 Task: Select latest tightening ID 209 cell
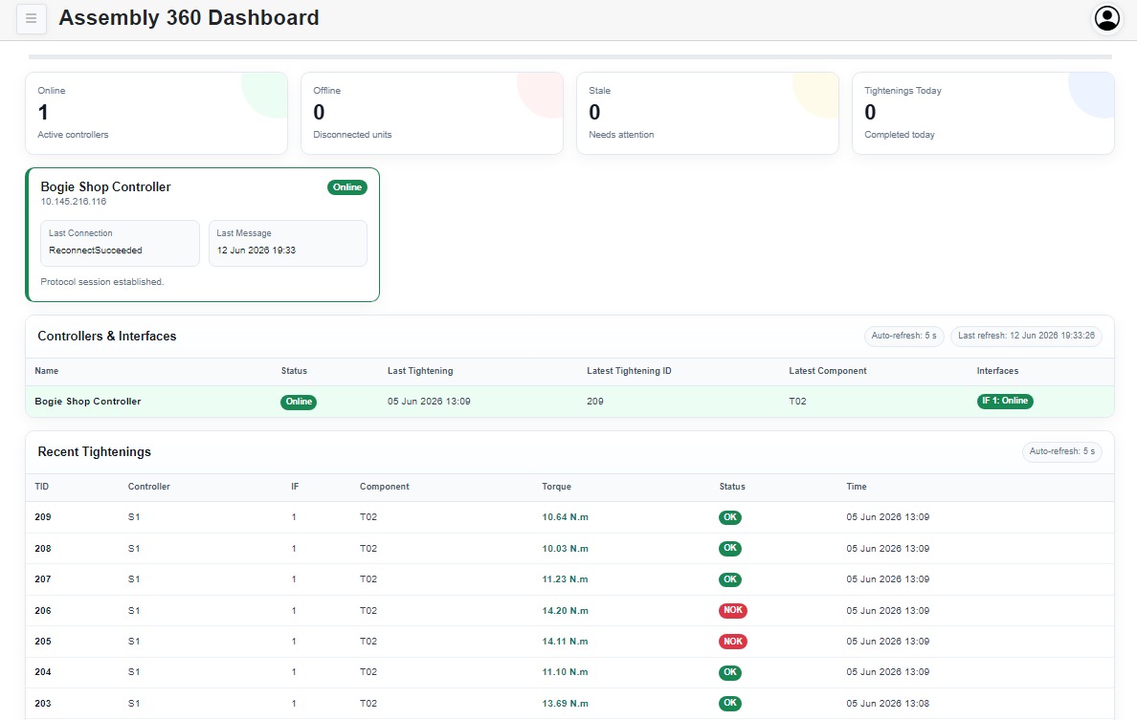click(595, 402)
